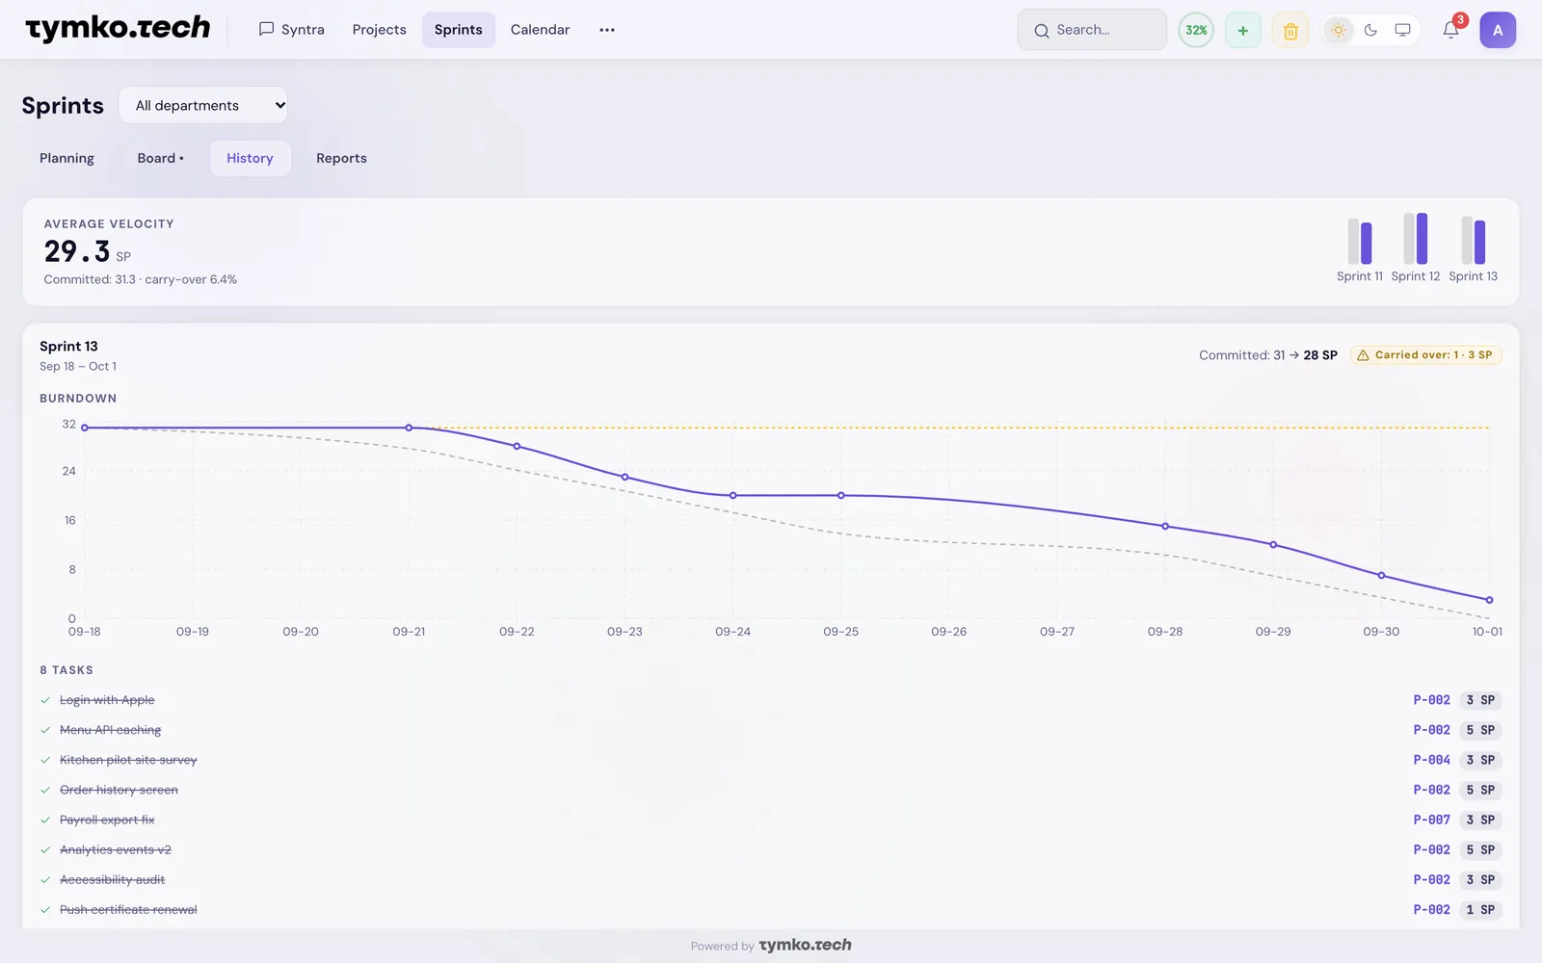The height and width of the screenshot is (963, 1542).
Task: Click checkmark beside Accessibility audit
Action: click(45, 879)
